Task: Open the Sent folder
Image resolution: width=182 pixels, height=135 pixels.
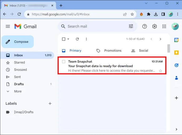Action: pos(17,77)
